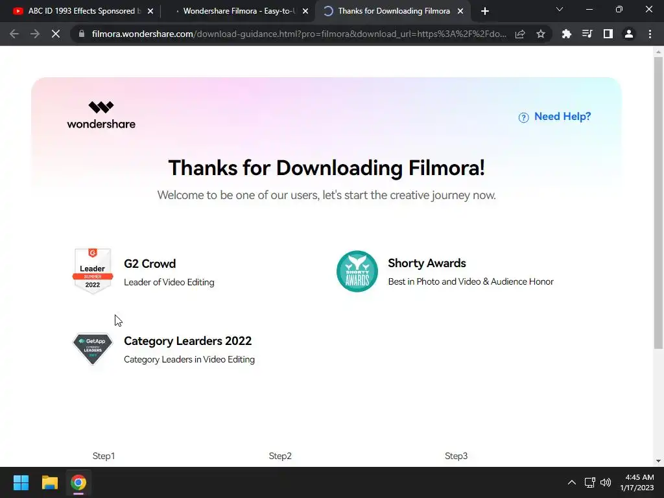The image size is (664, 498).
Task: Click the G2 Crowd heading
Action: pyautogui.click(x=150, y=263)
